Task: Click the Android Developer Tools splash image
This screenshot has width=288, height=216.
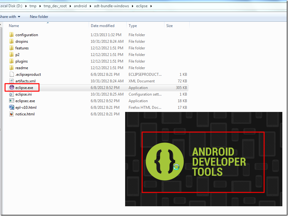Action: pyautogui.click(x=203, y=159)
